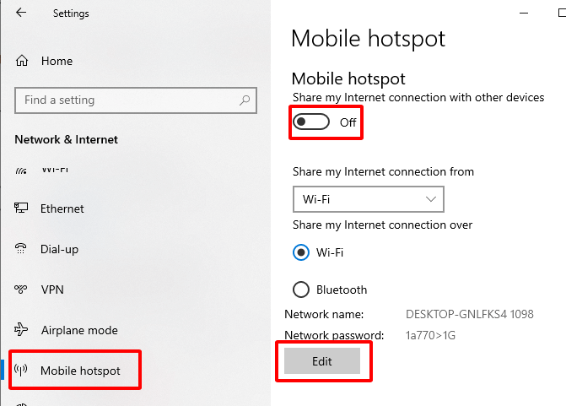Click the Find a setting search box

point(127,100)
